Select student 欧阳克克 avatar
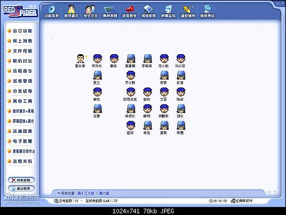Image resolution: width=286 pixels, height=215 pixels. click(130, 92)
